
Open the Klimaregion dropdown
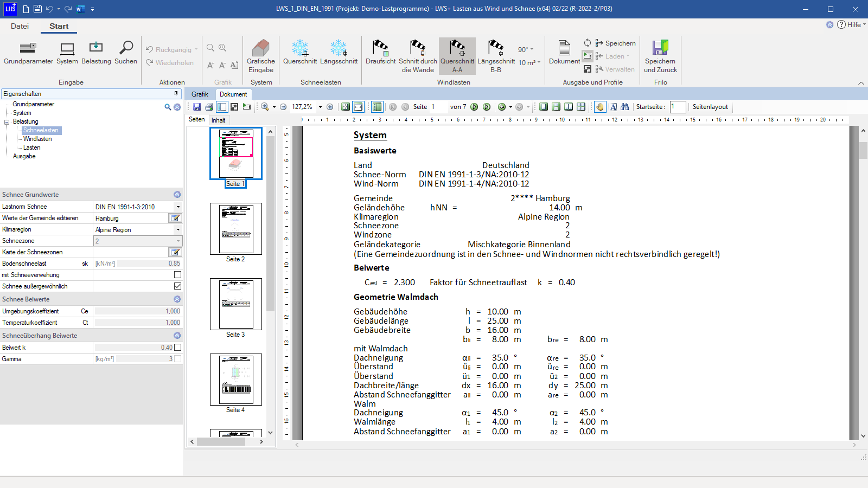(x=178, y=229)
